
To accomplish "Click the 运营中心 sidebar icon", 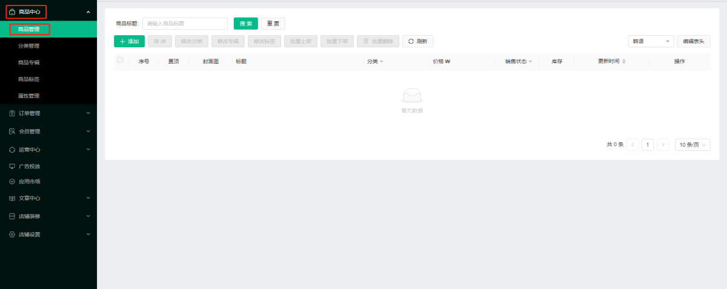I will (x=12, y=150).
